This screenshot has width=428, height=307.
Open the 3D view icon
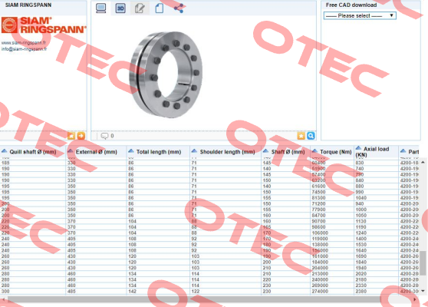(x=120, y=8)
